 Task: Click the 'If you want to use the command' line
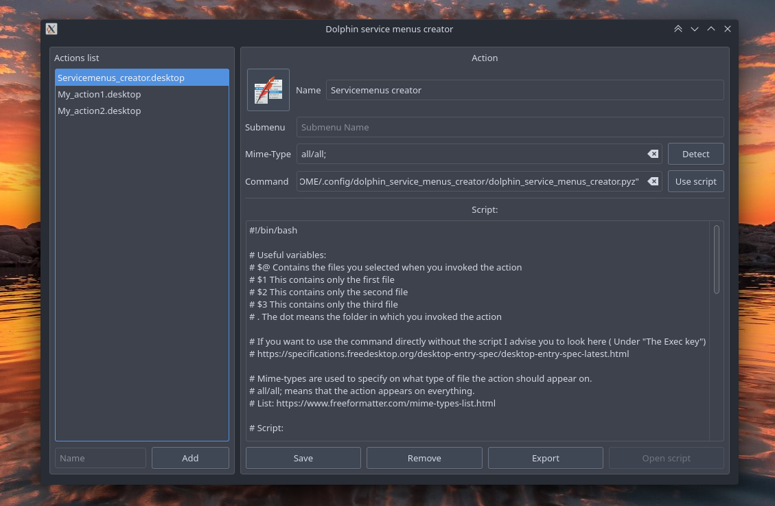click(478, 341)
